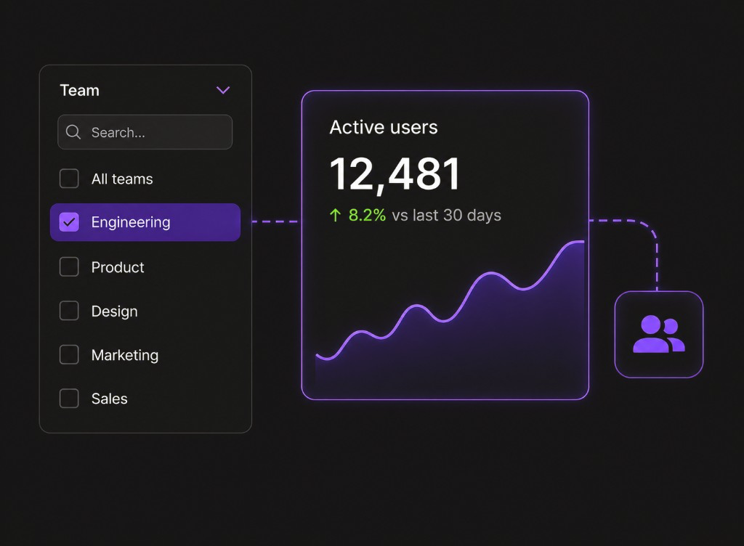Check the Design checkbox
Image resolution: width=744 pixels, height=546 pixels.
coord(69,311)
